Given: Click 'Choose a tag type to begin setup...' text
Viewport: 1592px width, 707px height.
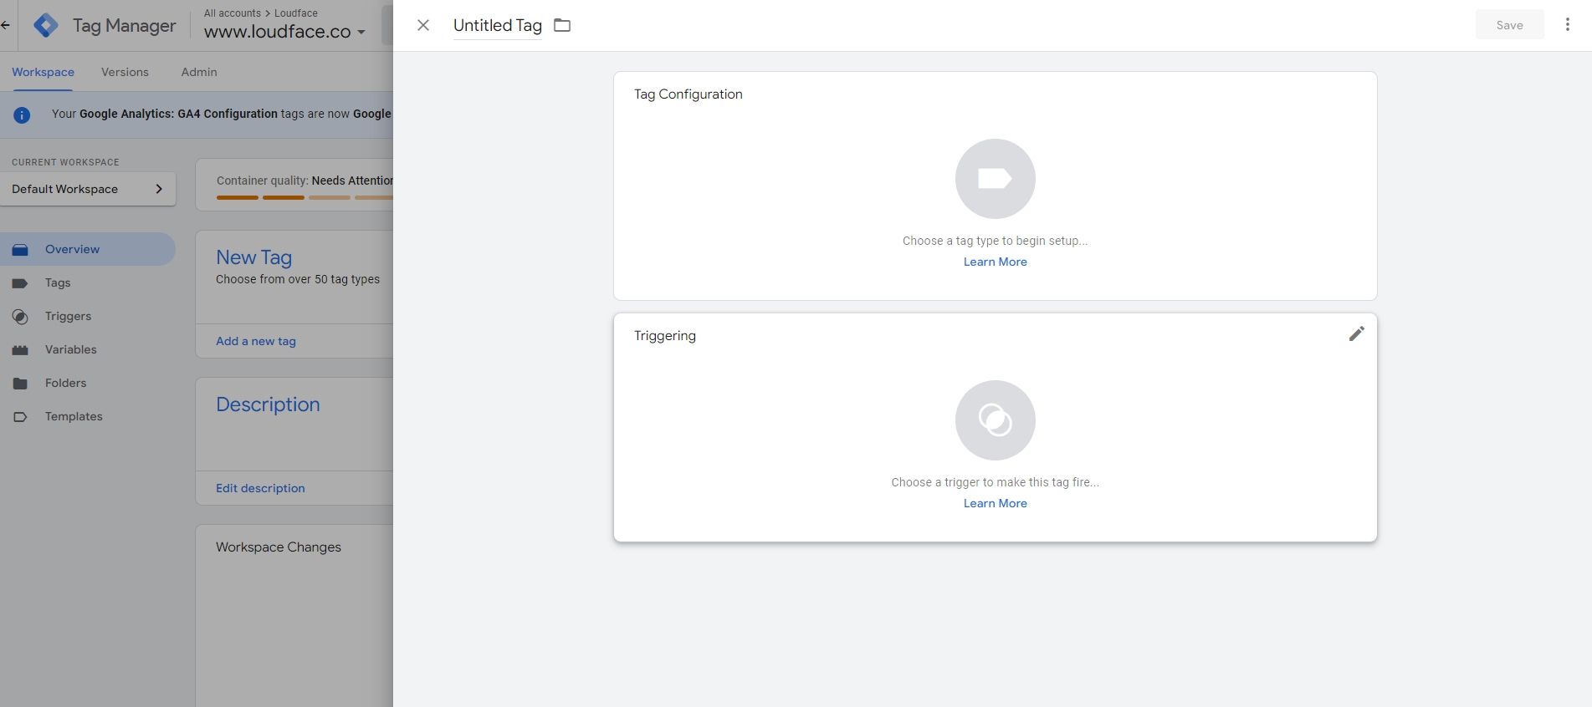Looking at the screenshot, I should (x=995, y=241).
